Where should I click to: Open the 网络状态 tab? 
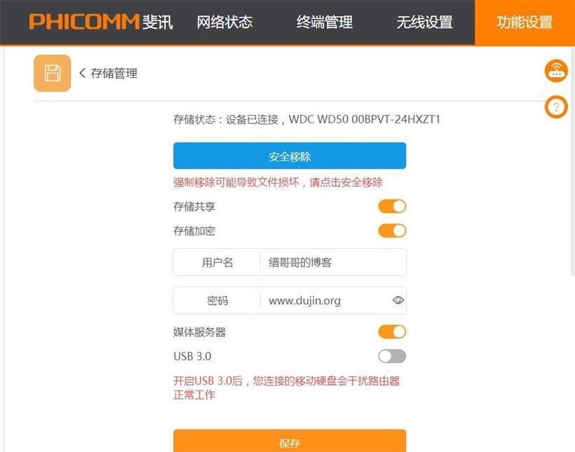[x=224, y=22]
